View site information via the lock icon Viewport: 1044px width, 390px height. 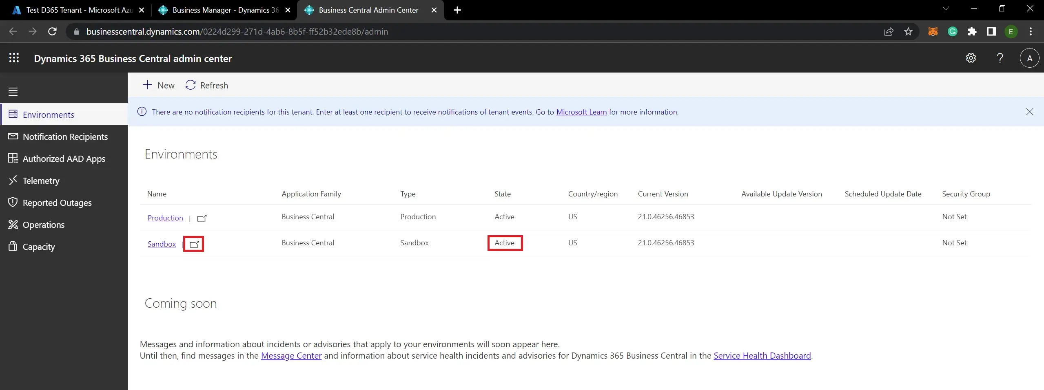coord(76,31)
